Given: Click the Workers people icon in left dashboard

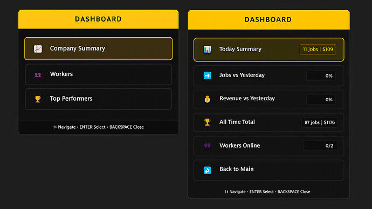Looking at the screenshot, I should click(x=38, y=75).
